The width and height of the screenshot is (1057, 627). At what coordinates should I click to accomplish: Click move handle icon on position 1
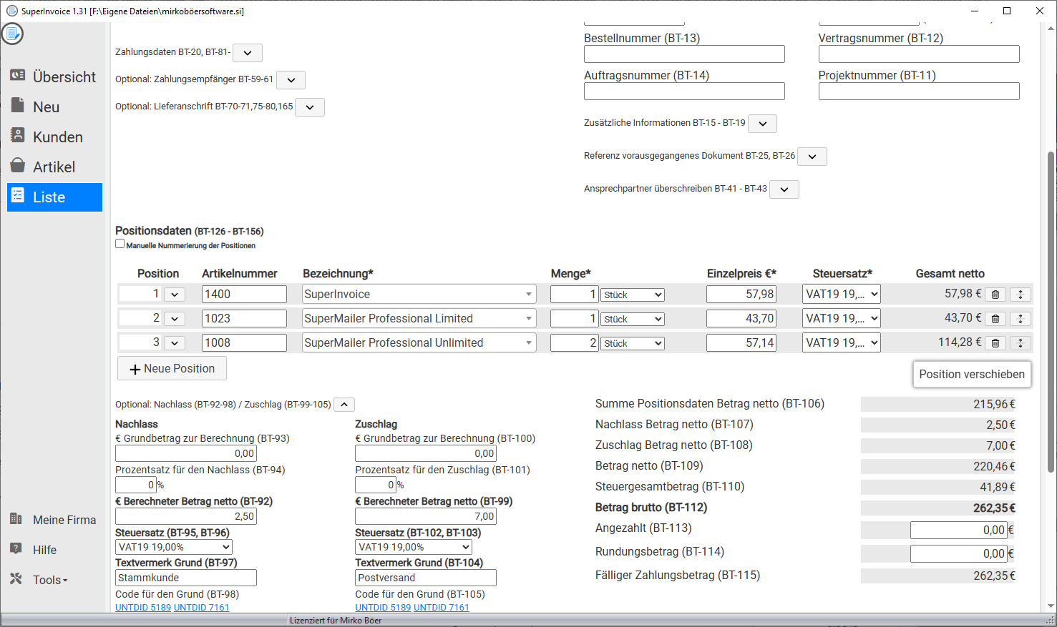1021,295
